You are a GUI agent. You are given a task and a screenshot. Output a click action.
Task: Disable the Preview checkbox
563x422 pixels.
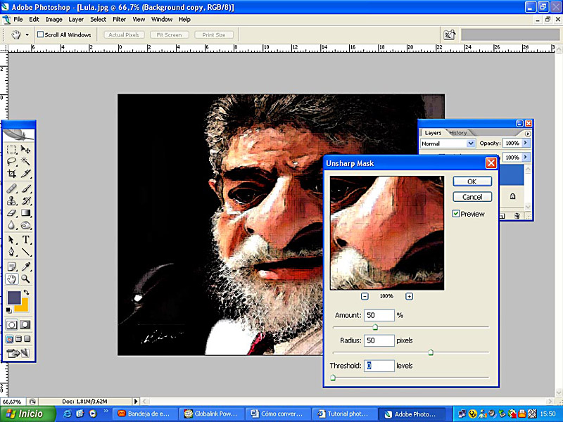(x=456, y=214)
